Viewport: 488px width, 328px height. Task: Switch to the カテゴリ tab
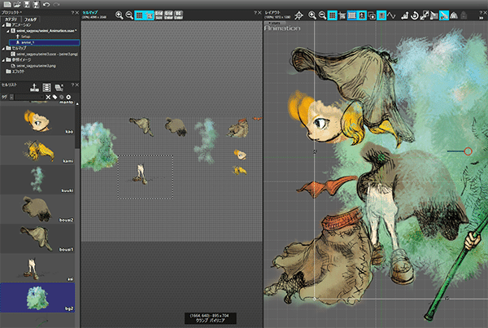coord(11,18)
